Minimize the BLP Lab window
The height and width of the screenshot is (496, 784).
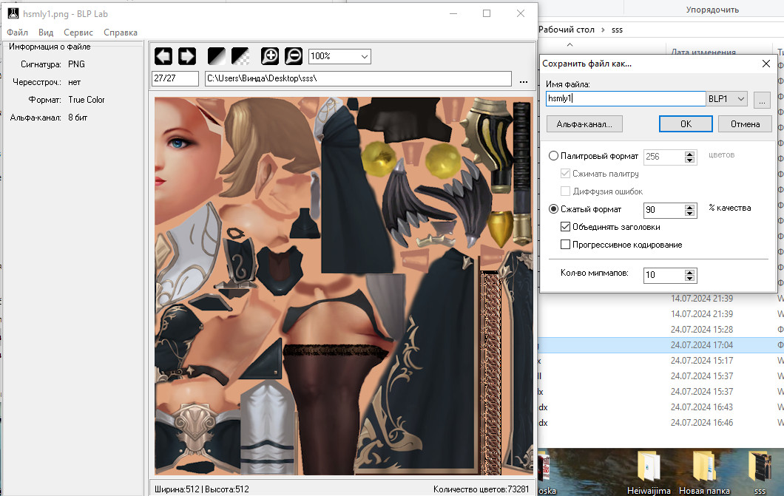pos(453,13)
